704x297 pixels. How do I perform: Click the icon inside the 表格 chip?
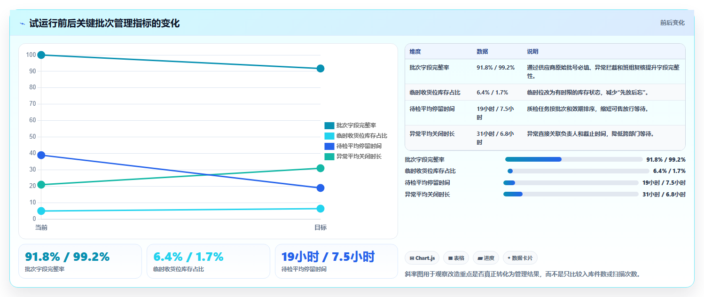coord(450,258)
